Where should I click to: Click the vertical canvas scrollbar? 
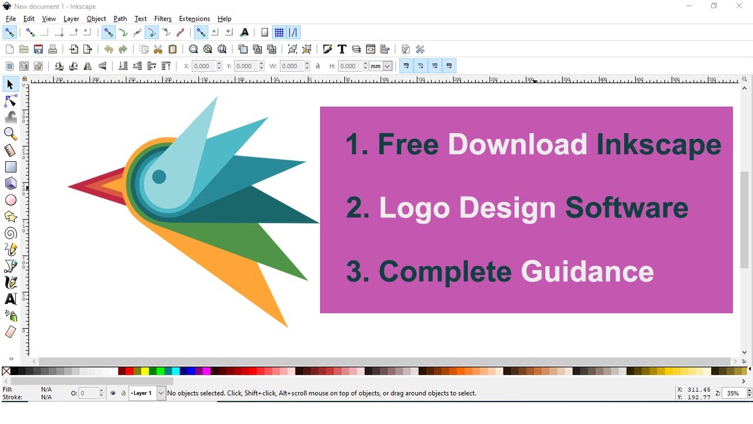coord(744,220)
